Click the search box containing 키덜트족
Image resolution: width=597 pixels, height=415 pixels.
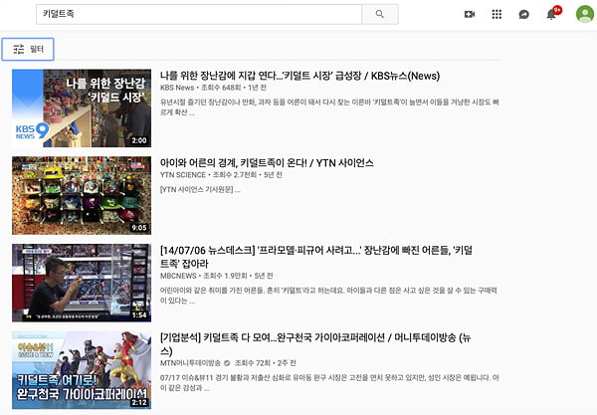coord(199,14)
